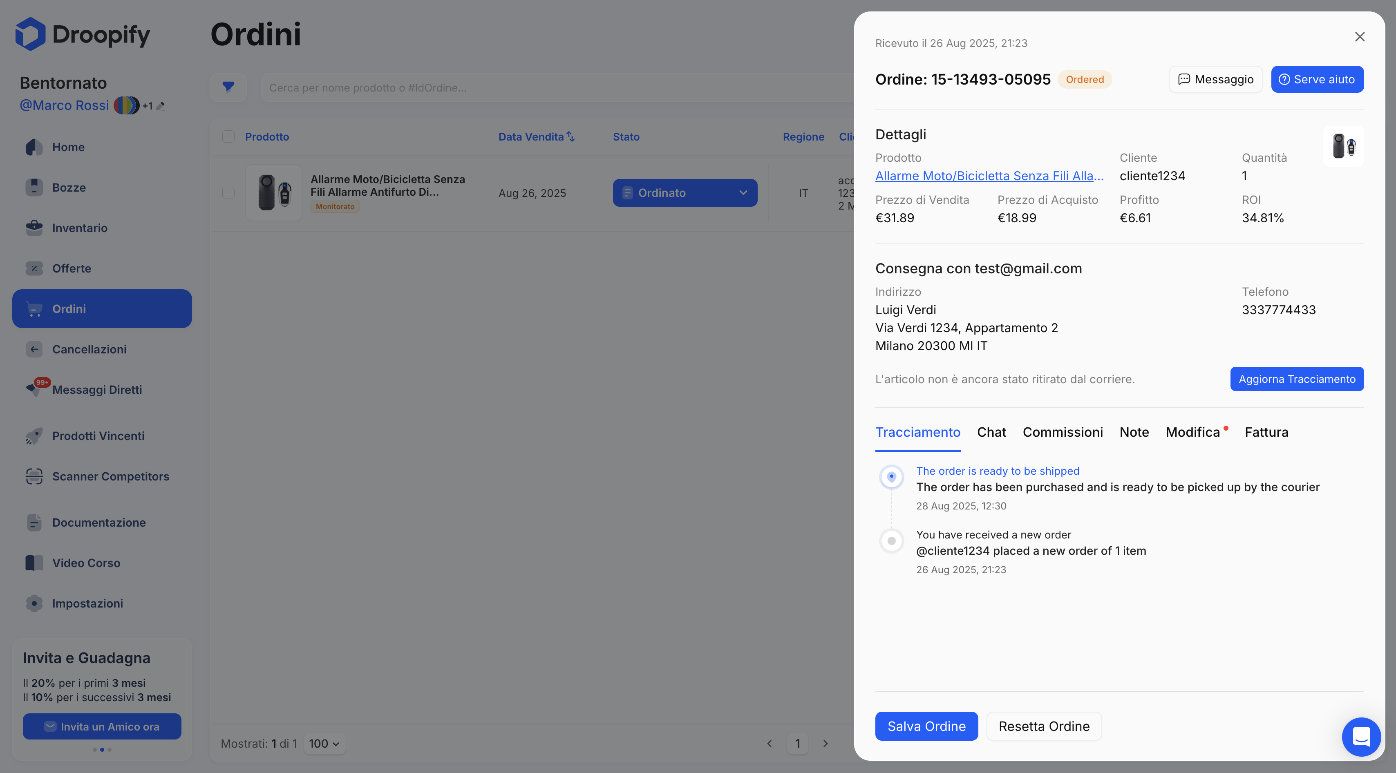1396x773 pixels.
Task: Close the order detail panel
Action: (1360, 37)
